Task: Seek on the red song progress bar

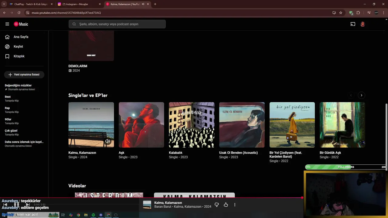Action: 151,198
